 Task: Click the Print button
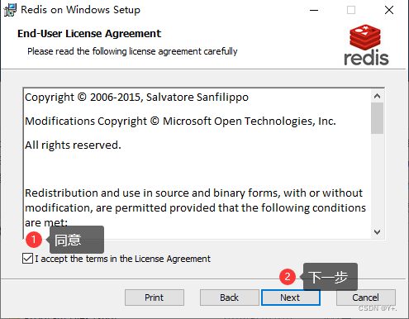click(155, 298)
